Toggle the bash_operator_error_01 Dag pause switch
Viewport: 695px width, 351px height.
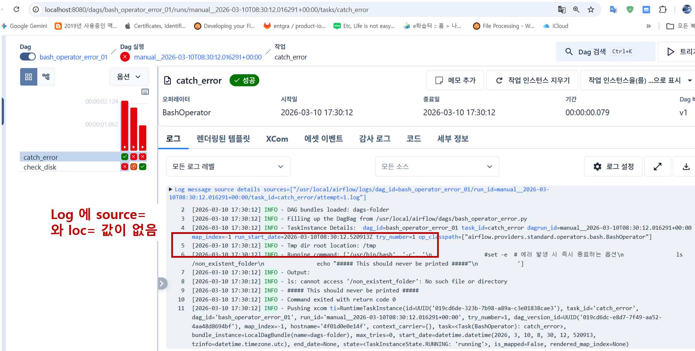(x=28, y=57)
